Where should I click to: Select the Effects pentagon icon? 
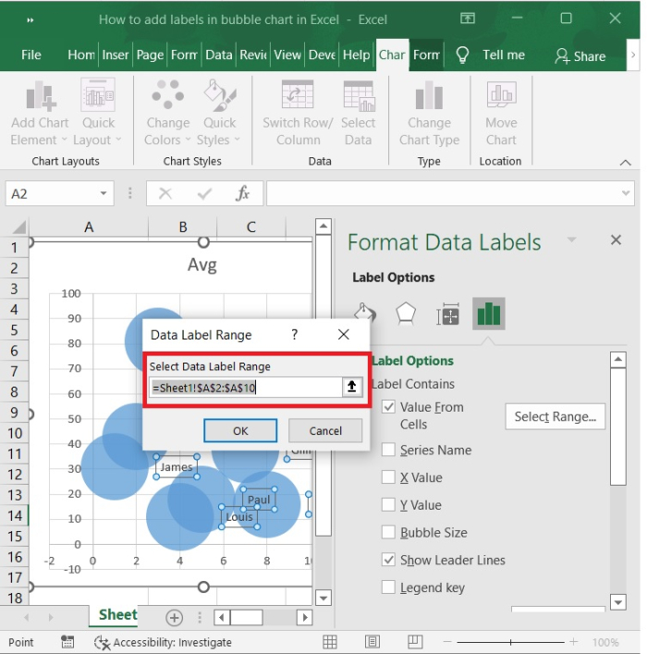pyautogui.click(x=406, y=314)
